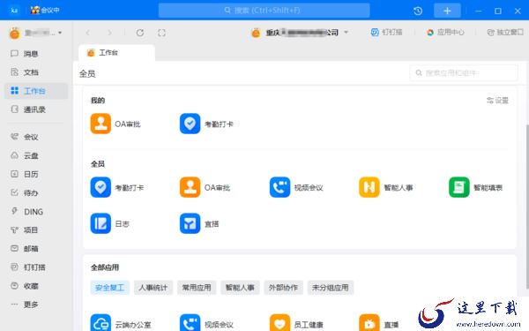Screen dimensions: 529x331
Task: Open 钉钉搭 from the top toolbar
Action: (x=386, y=32)
